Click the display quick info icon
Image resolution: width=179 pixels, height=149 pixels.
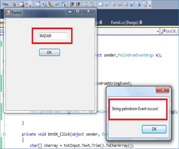tap(51, 4)
